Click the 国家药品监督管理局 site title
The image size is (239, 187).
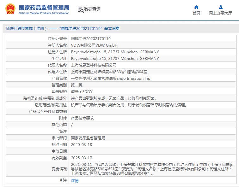point(44,8)
